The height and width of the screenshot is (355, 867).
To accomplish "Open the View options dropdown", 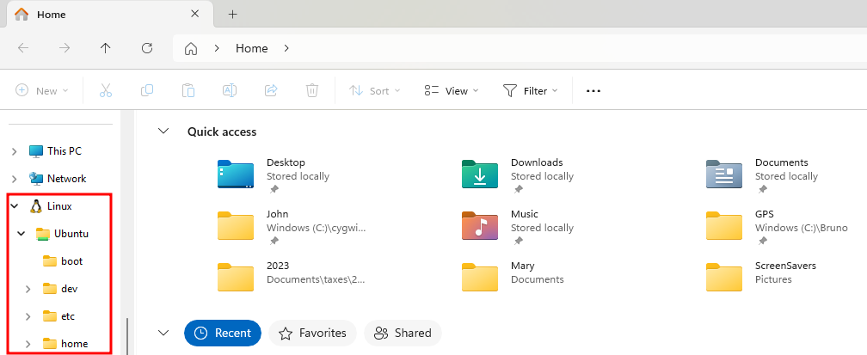I will [x=452, y=90].
